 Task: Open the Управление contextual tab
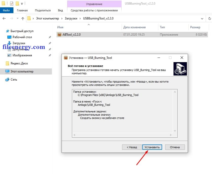click(94, 4)
